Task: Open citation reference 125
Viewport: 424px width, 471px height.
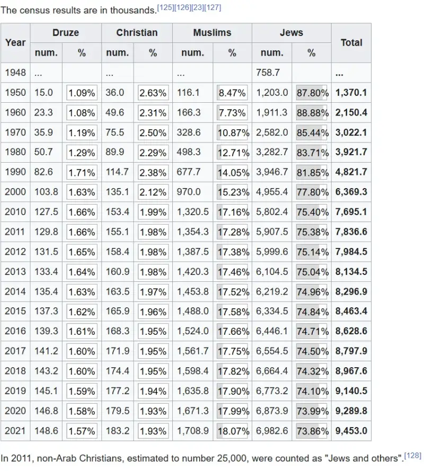Action: pos(166,7)
